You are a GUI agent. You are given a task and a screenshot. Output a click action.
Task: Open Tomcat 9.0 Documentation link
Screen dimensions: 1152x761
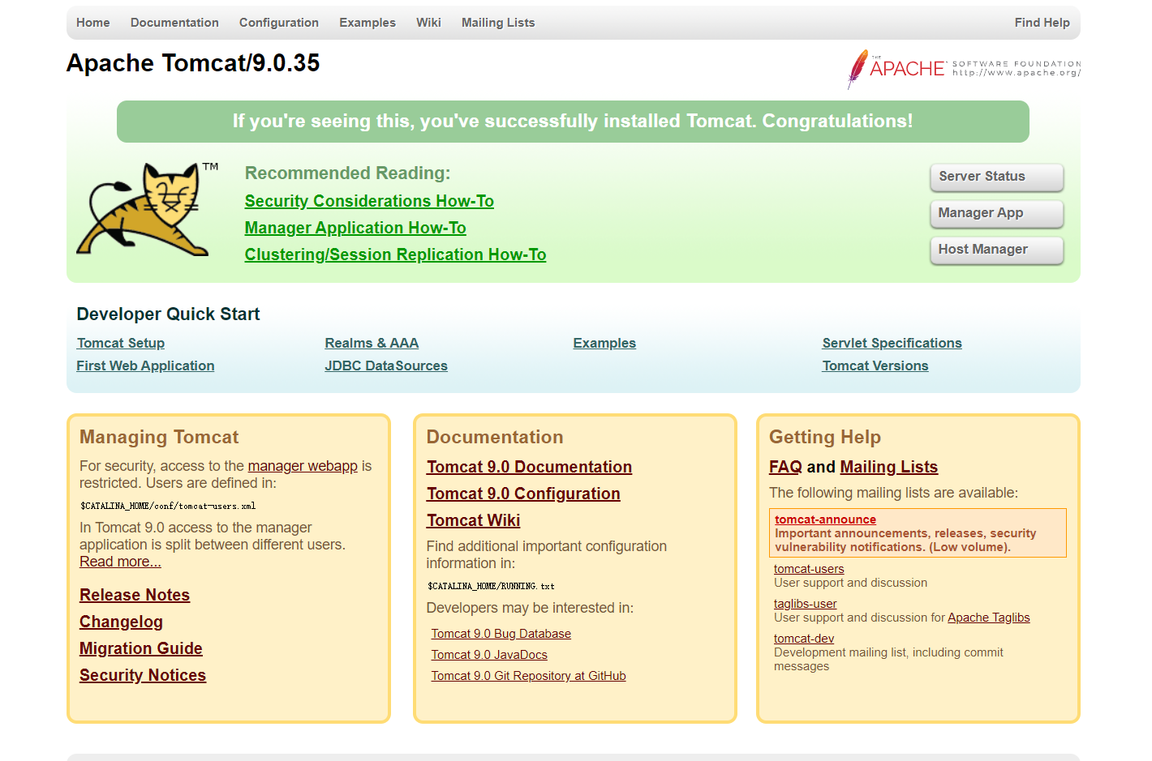pyautogui.click(x=529, y=467)
